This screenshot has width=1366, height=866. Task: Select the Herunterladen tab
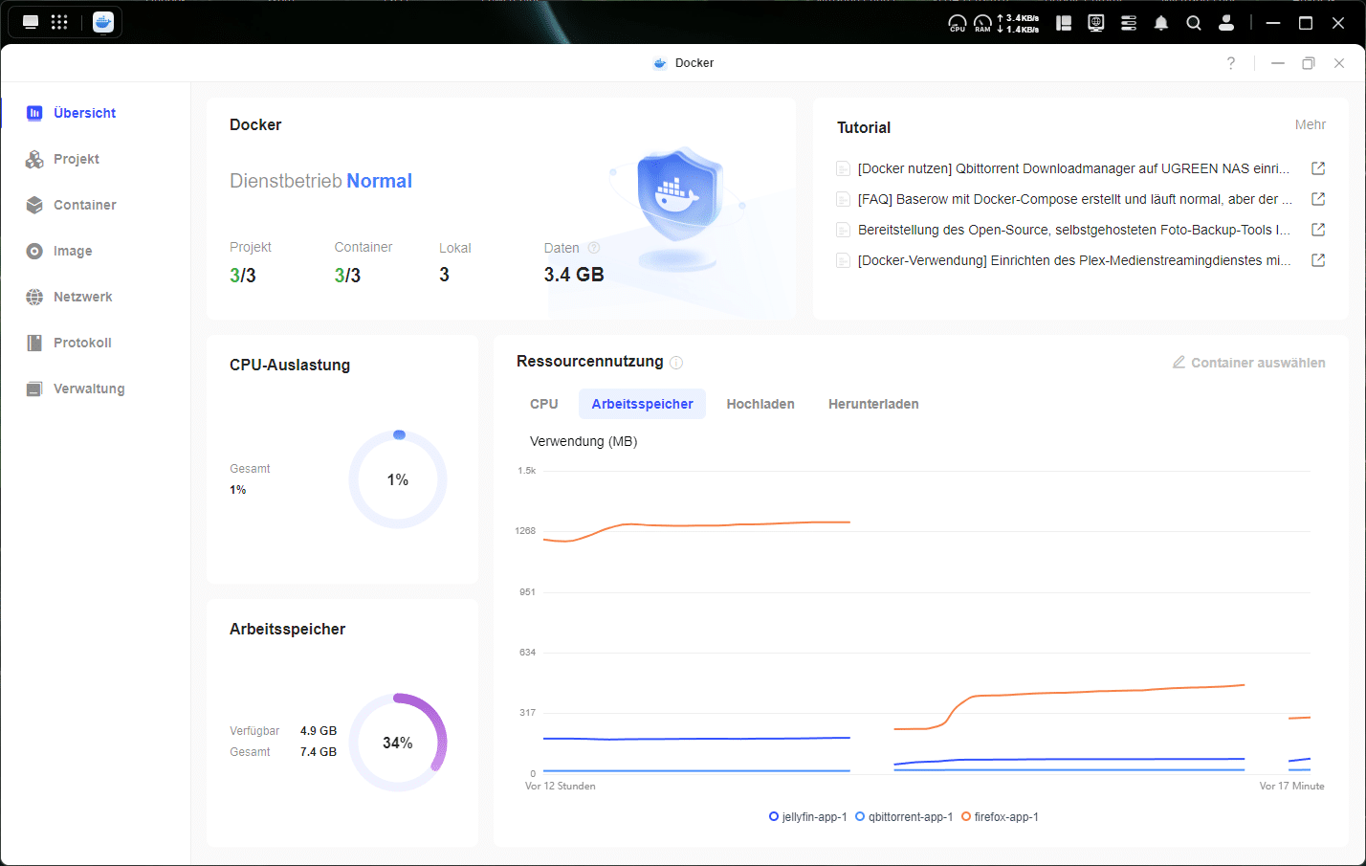873,404
